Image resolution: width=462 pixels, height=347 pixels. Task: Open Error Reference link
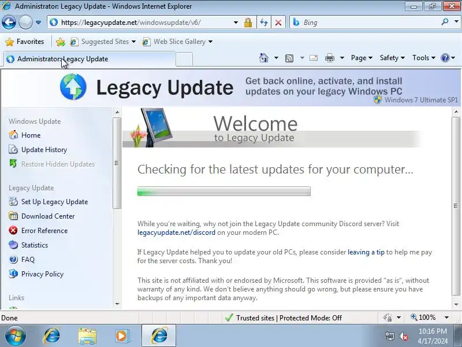pos(44,231)
